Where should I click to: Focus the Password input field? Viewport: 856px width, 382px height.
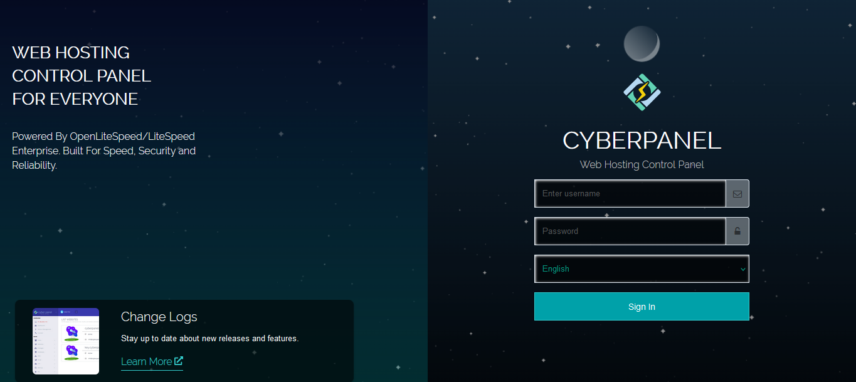point(630,231)
